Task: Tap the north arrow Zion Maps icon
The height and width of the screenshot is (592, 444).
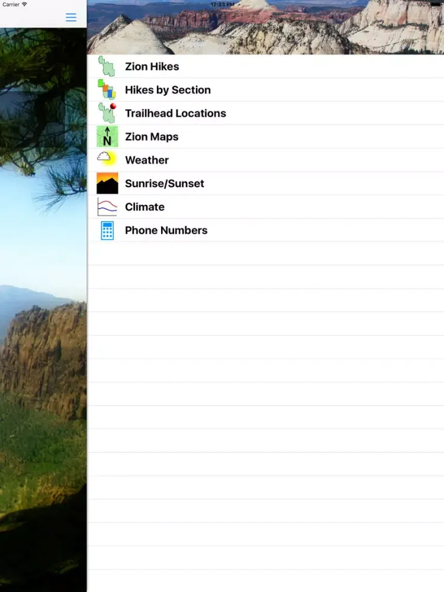Action: (107, 137)
